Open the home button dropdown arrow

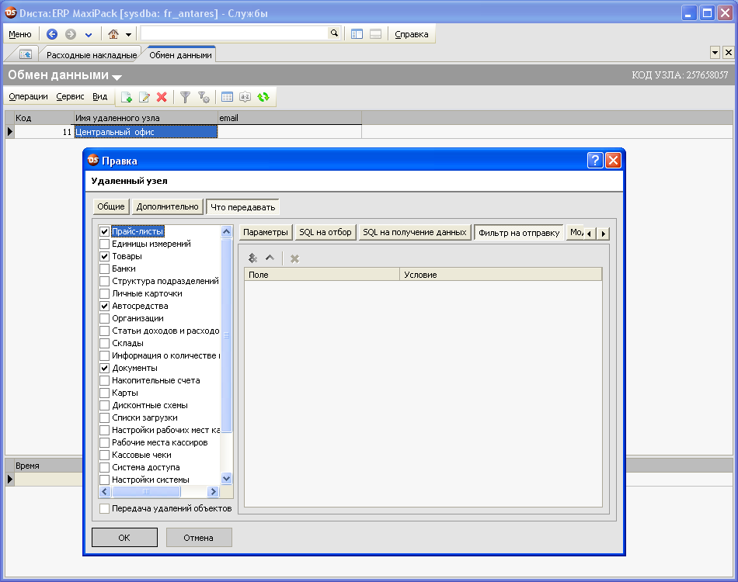128,34
